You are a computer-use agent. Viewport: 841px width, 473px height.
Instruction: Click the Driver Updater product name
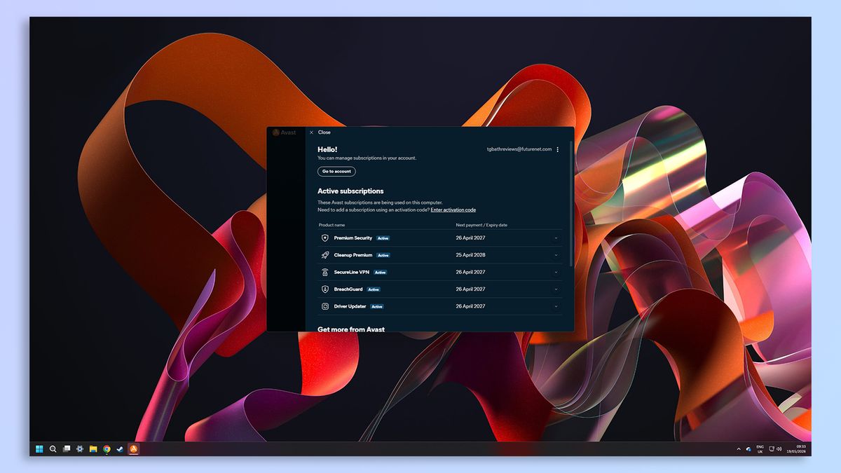coord(350,306)
